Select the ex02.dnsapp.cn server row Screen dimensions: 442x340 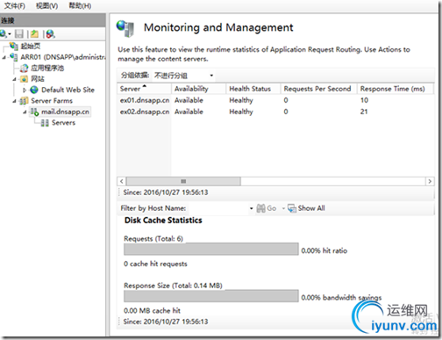274,112
